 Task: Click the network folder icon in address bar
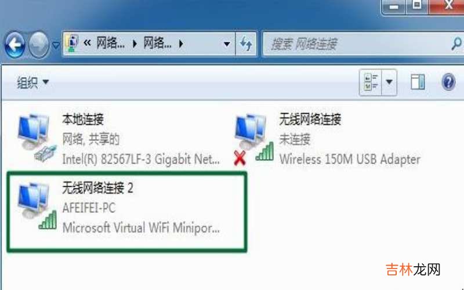coord(72,43)
